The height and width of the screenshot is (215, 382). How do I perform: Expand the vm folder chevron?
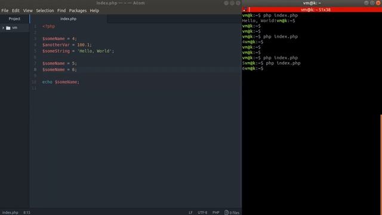(x=3, y=28)
